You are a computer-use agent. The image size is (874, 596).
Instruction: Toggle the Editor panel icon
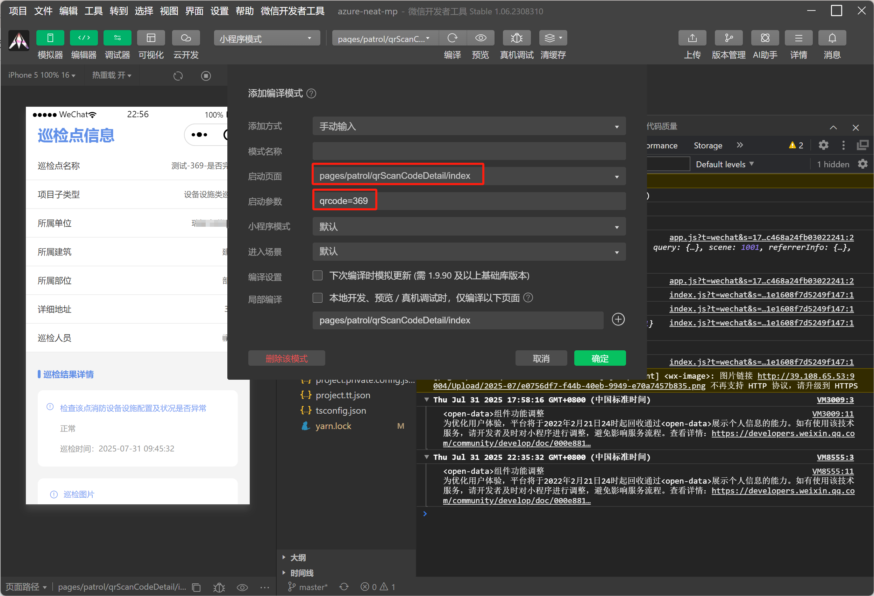84,38
